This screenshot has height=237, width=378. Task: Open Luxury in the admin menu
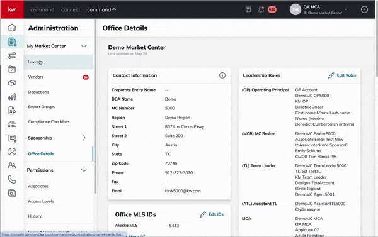click(x=58, y=62)
